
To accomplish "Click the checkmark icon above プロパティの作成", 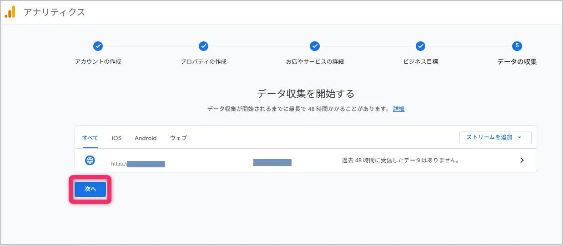I will point(203,46).
